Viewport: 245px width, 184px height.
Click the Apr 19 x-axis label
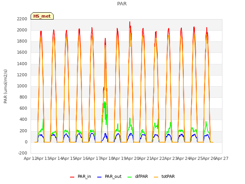tap(119, 158)
